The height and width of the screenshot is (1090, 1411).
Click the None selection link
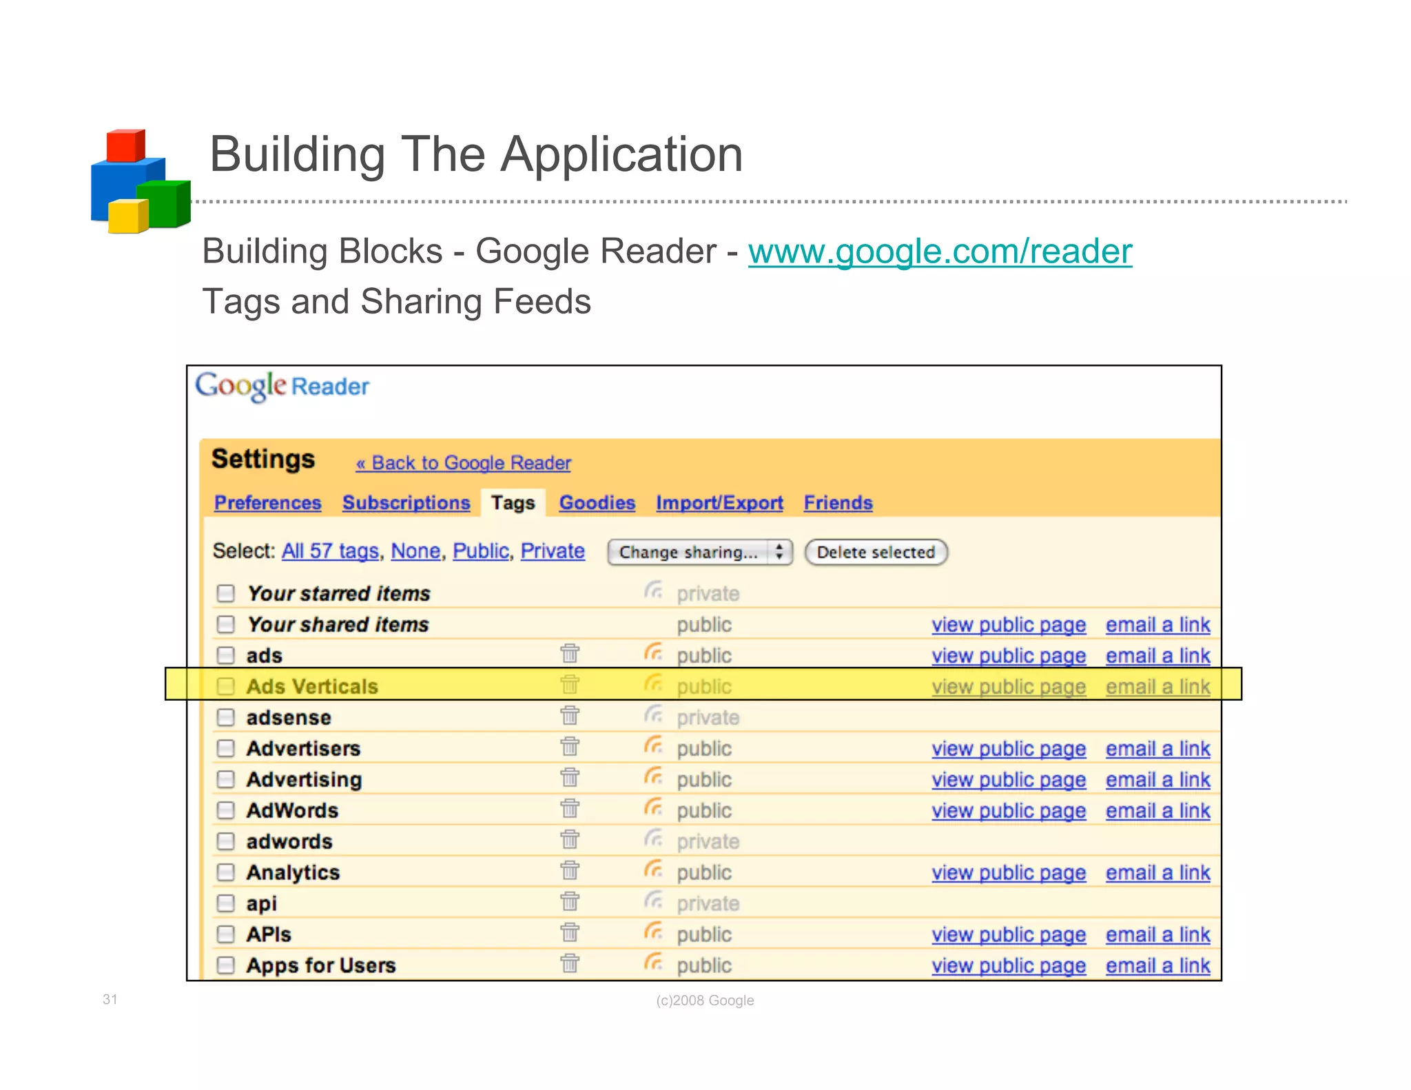(x=415, y=551)
